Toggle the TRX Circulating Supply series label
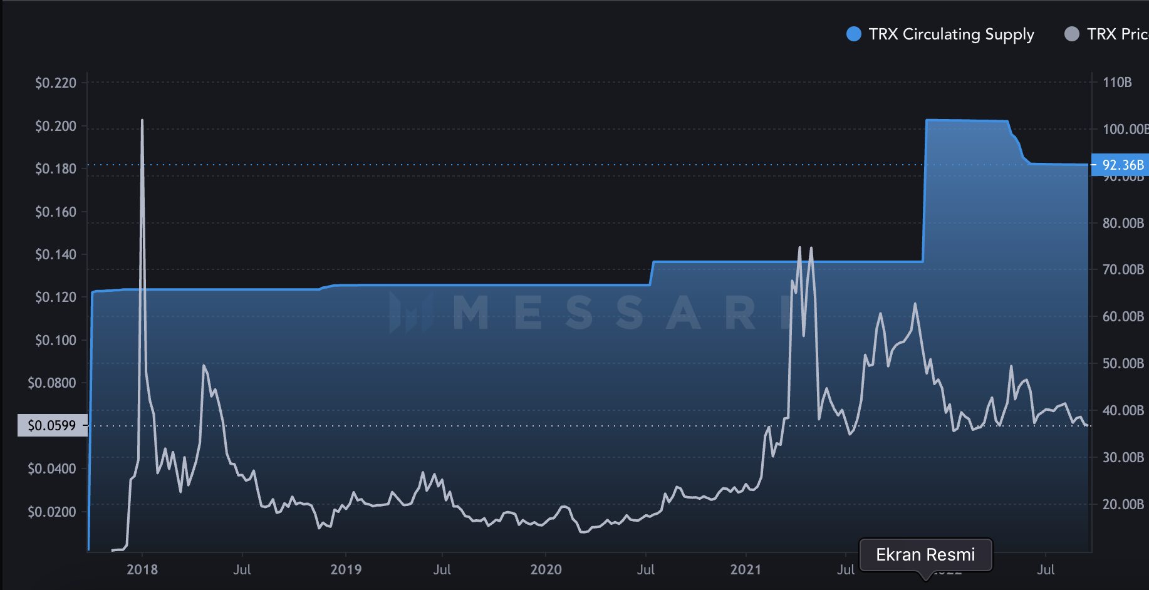1149x590 pixels. 950,34
